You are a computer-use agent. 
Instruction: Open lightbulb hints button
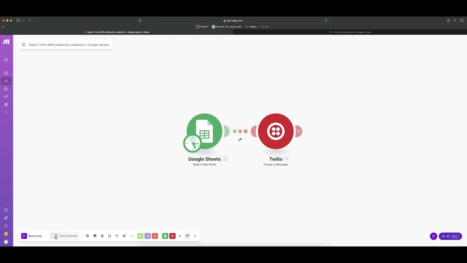coord(433,236)
